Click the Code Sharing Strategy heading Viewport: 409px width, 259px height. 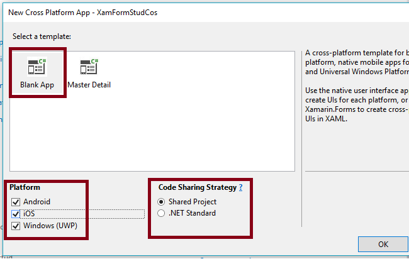[x=196, y=187]
